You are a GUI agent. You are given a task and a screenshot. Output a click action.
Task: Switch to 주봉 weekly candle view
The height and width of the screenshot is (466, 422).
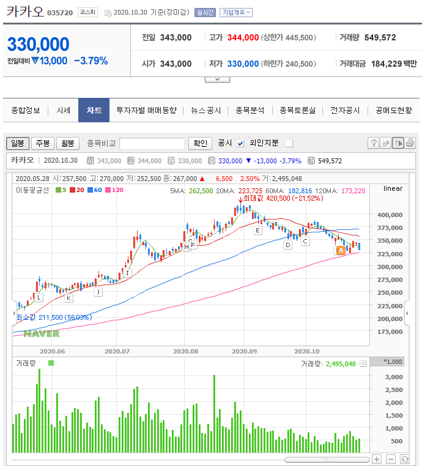pos(43,143)
